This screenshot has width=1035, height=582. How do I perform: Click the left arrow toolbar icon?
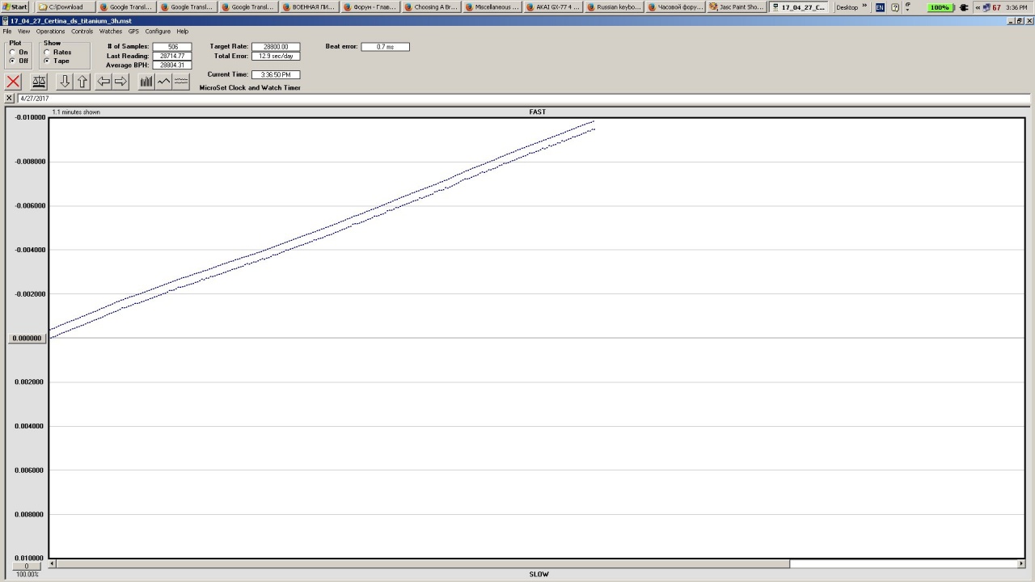[x=103, y=82]
